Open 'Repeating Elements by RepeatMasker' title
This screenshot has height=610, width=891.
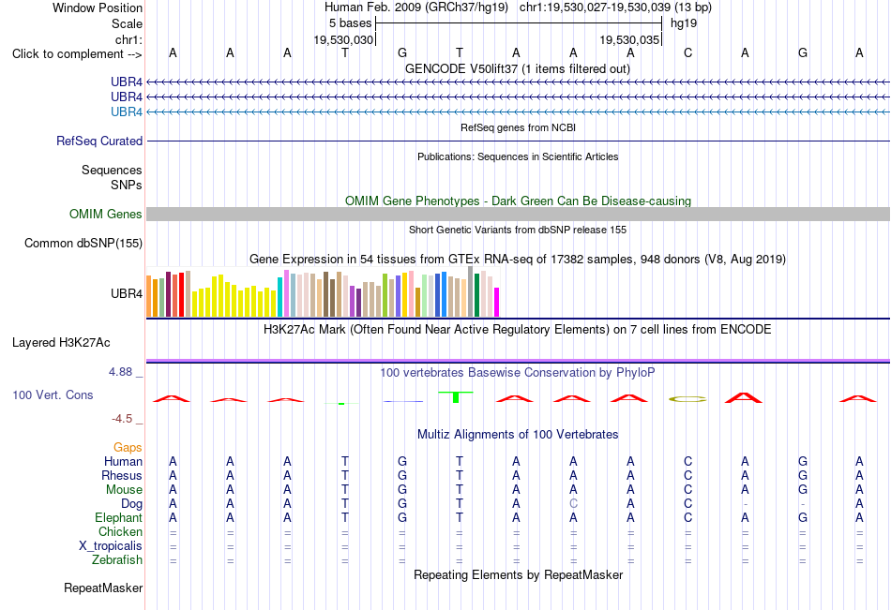click(519, 574)
